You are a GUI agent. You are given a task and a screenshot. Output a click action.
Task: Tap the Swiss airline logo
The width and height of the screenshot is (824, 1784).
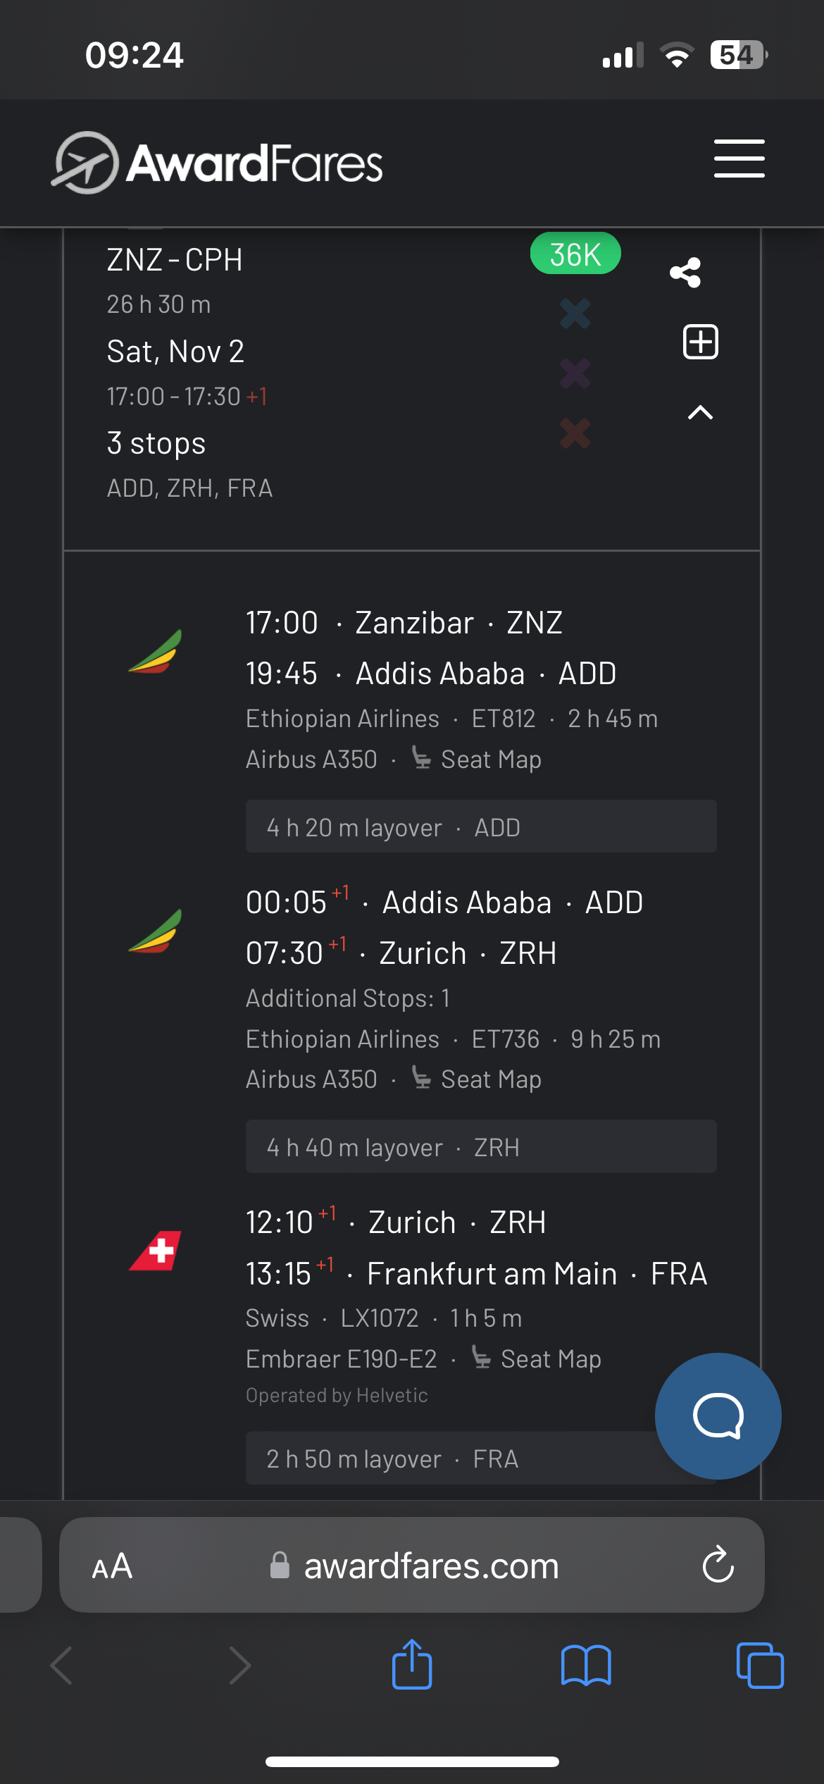156,1251
